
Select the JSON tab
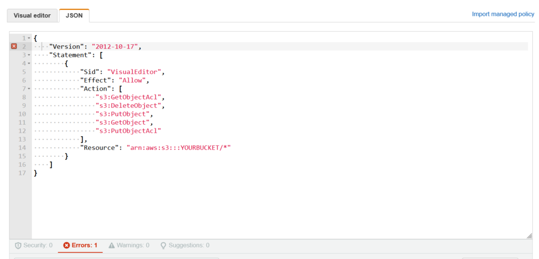click(x=74, y=15)
